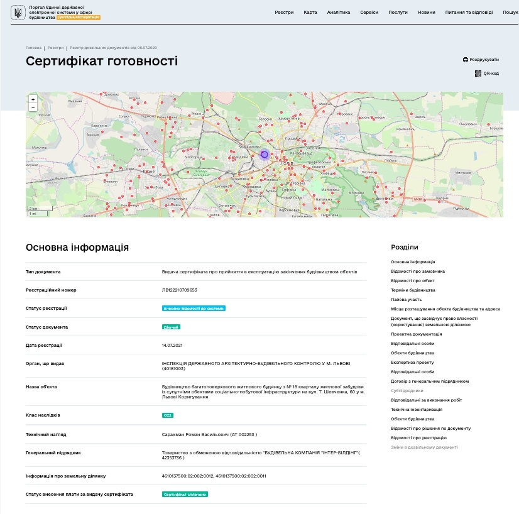Click the map scale indicator showing 2 km
519x514 pixels.
click(x=40, y=209)
